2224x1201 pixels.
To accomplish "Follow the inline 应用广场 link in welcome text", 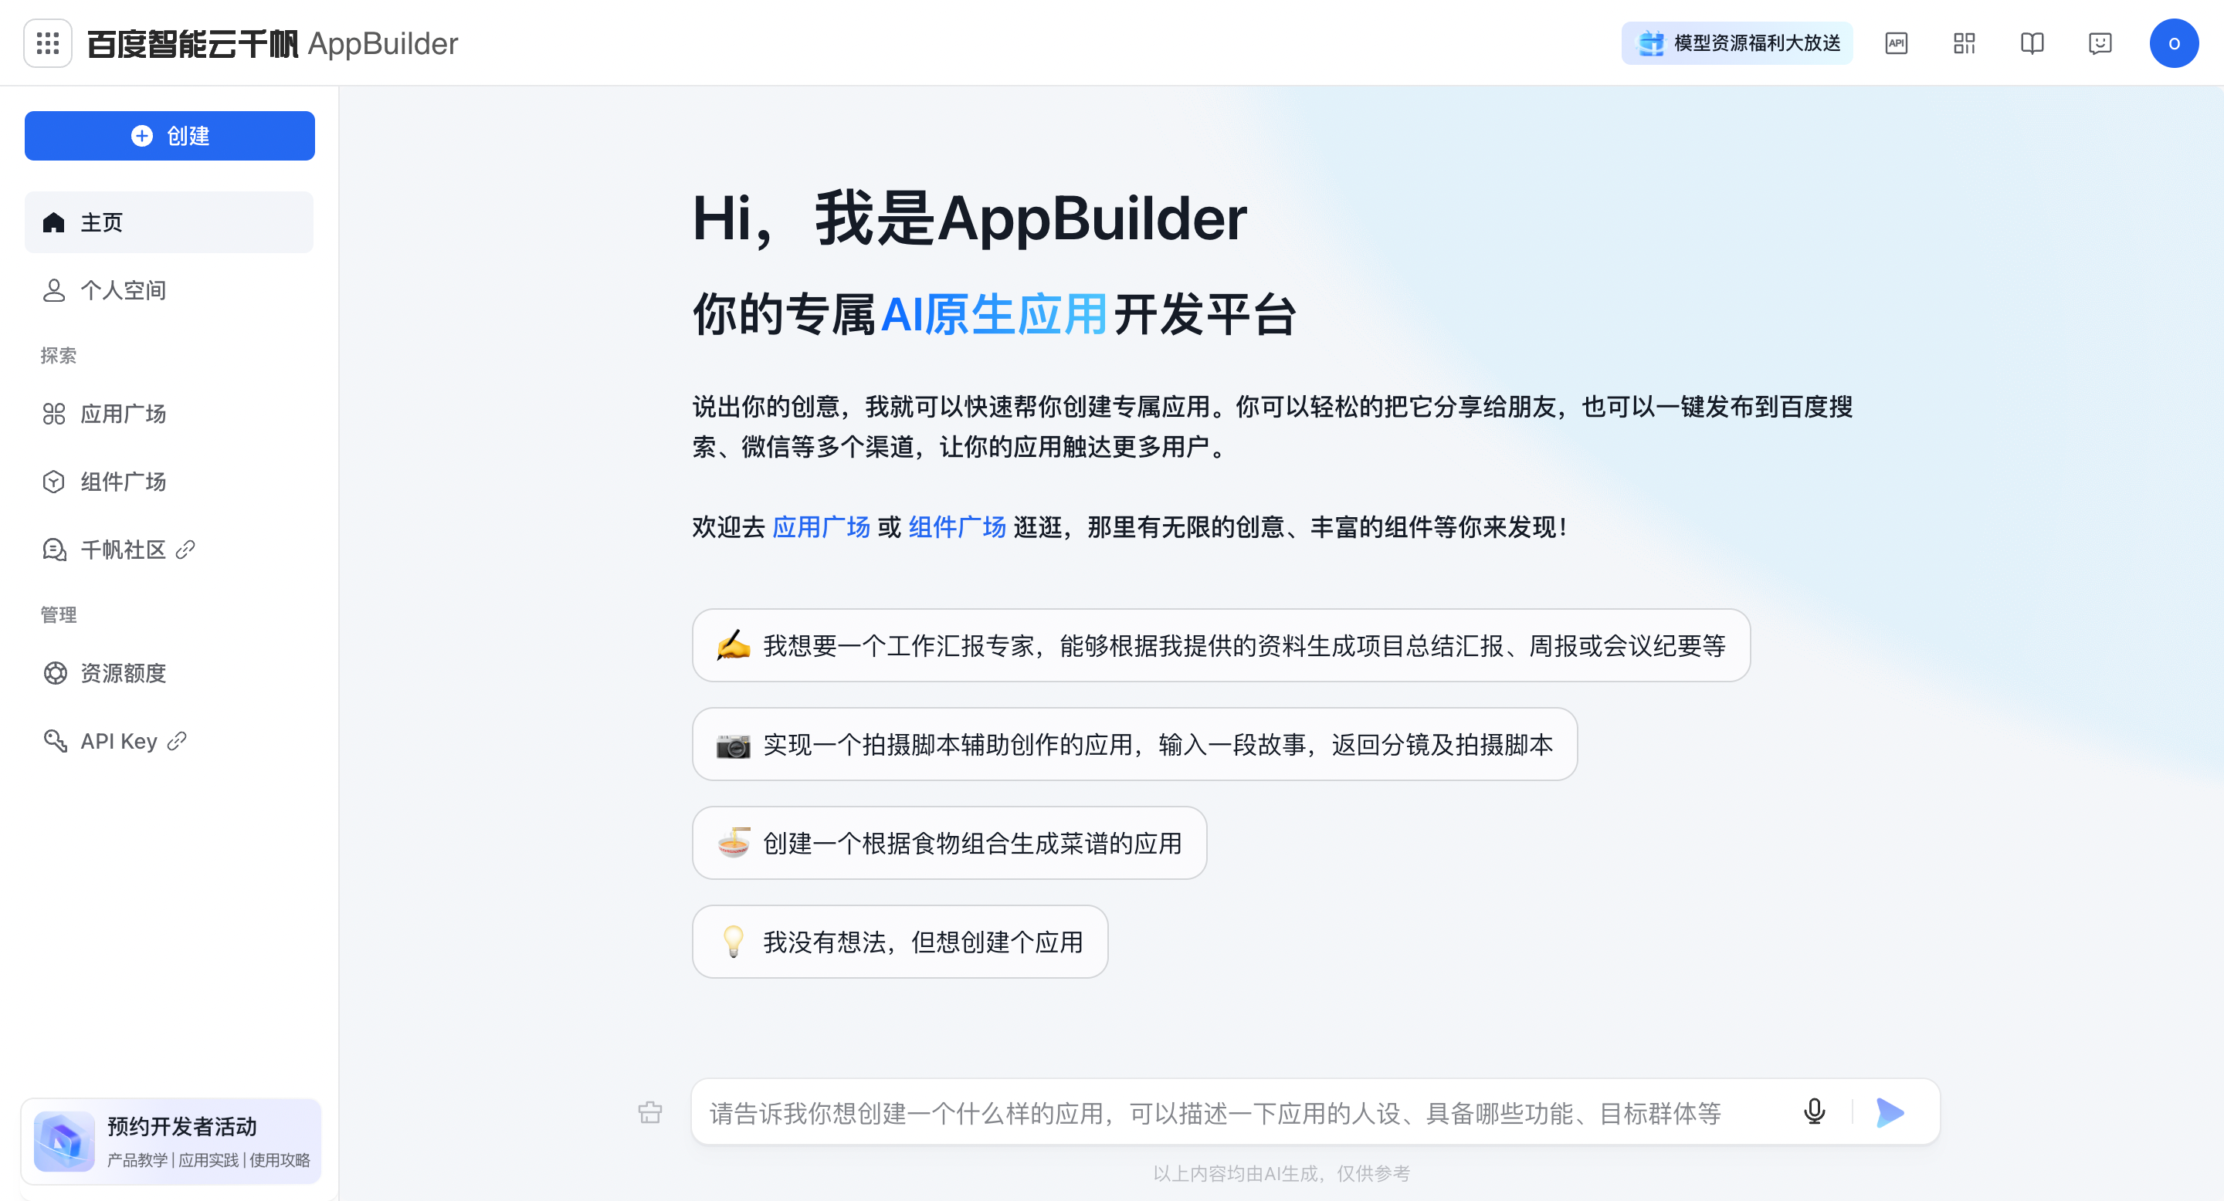I will (x=821, y=527).
